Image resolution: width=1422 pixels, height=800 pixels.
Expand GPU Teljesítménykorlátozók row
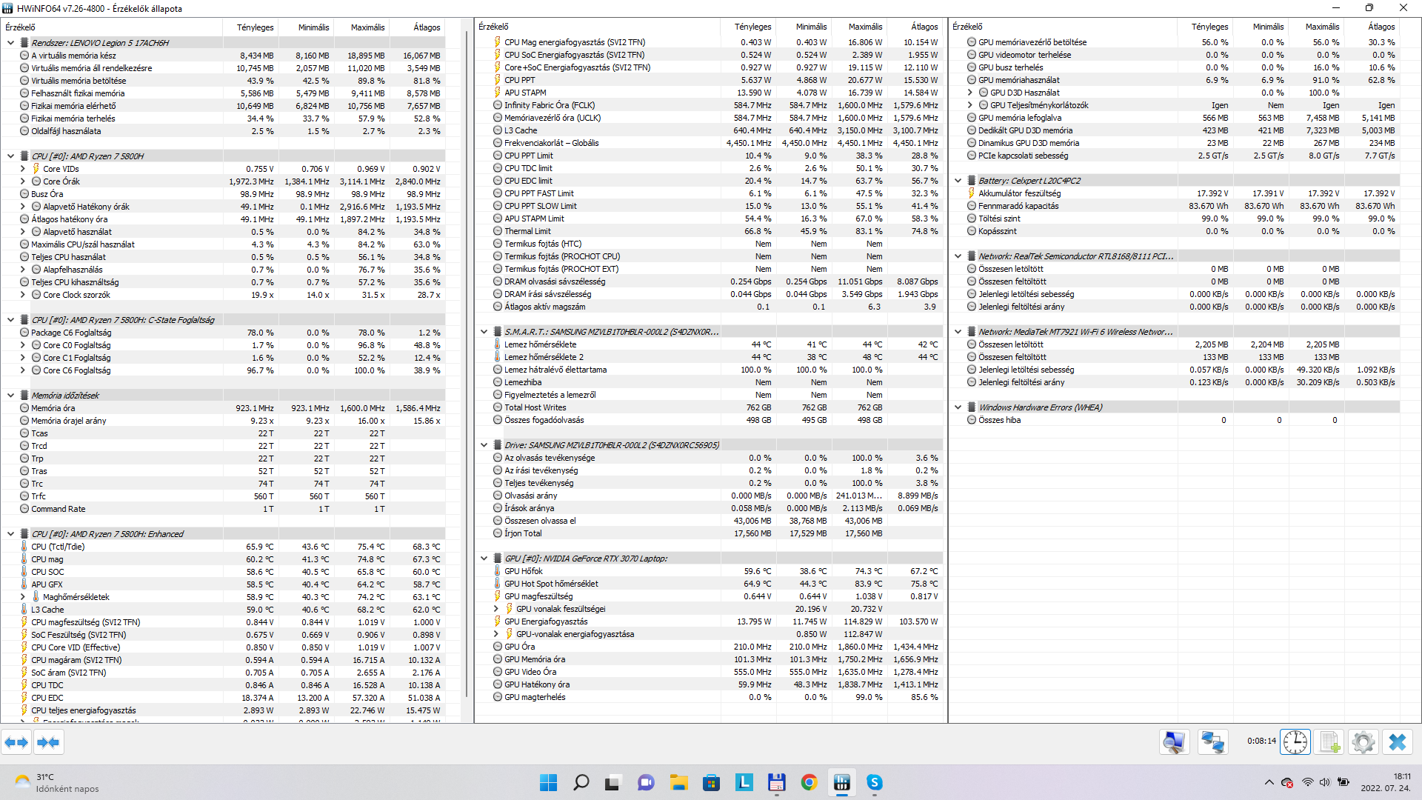tap(970, 105)
